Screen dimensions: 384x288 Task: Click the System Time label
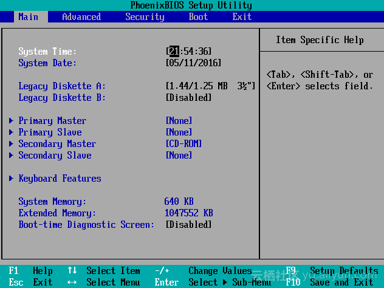47,52
